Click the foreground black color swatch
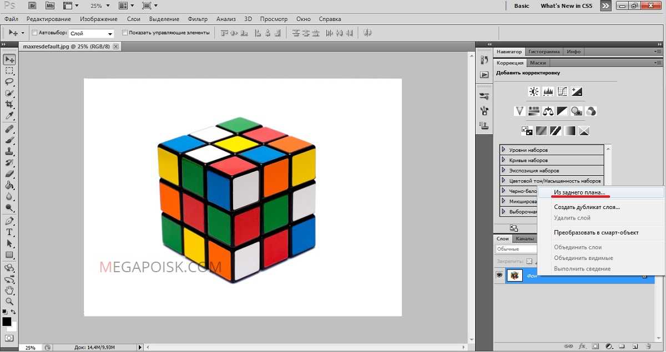Viewport: 666px width, 352px height. (7, 322)
